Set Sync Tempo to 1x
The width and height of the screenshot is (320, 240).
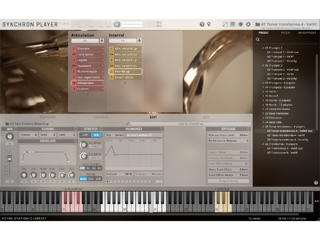[x=88, y=168]
